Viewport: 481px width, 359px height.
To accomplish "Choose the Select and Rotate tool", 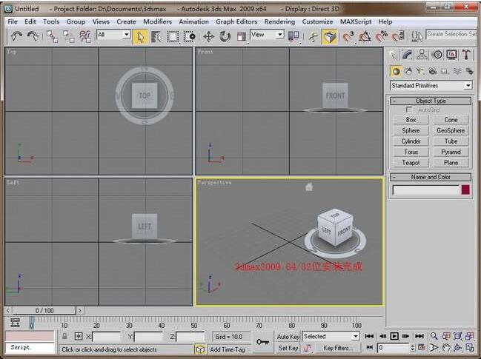I will (x=225, y=36).
